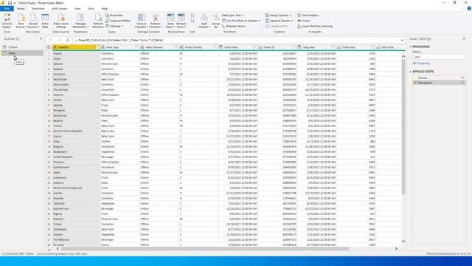Click the horizontal scrollbar left arrow

(58, 249)
